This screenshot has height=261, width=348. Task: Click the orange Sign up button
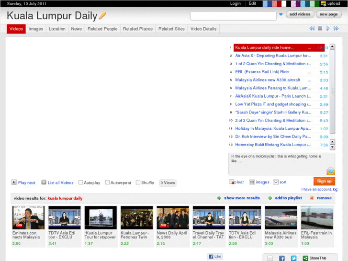coord(324,181)
